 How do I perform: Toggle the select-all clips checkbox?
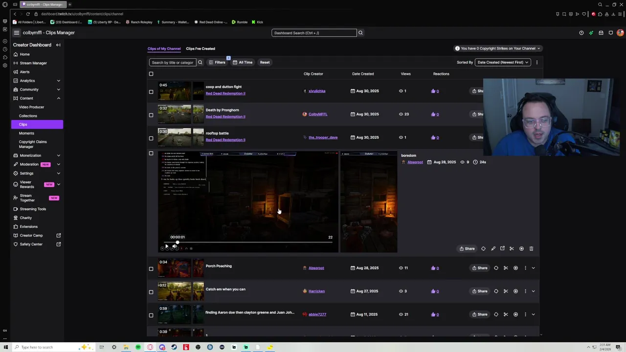pos(151,74)
